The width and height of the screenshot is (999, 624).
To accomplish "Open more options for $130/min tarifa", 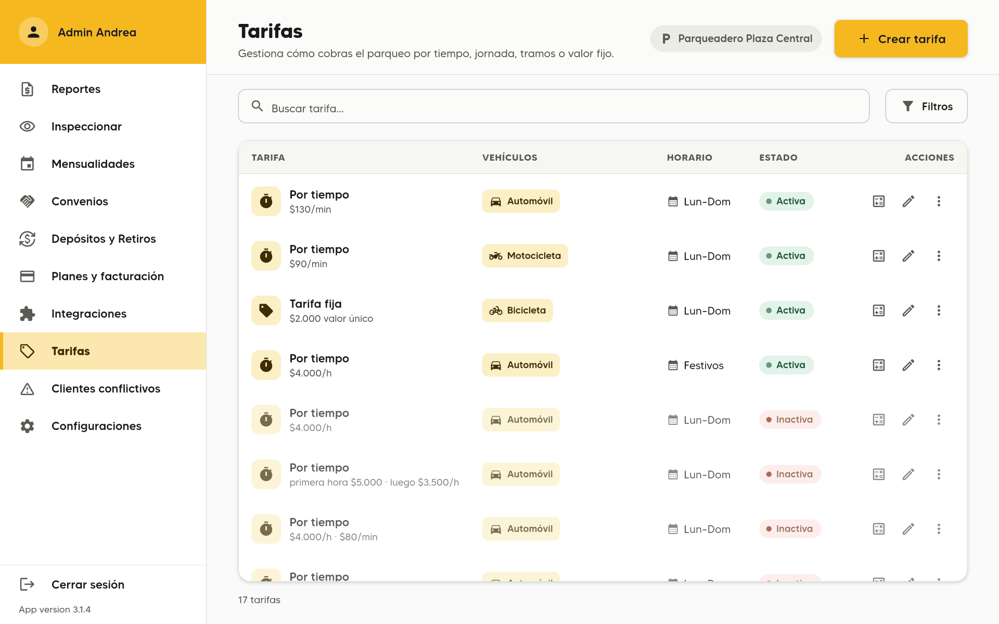I will pyautogui.click(x=939, y=201).
